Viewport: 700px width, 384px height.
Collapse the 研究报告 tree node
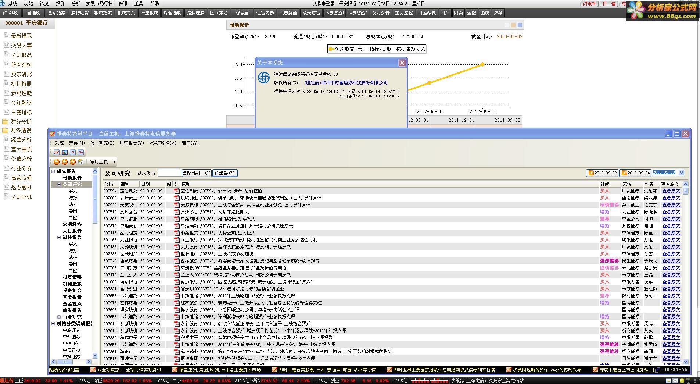point(53,171)
